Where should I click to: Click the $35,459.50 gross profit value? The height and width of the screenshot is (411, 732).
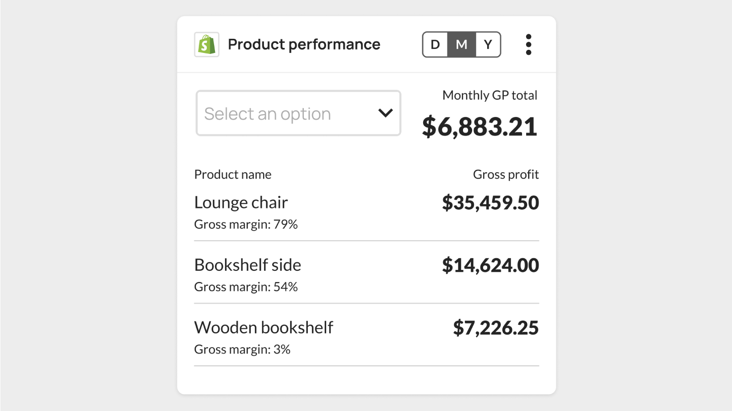(x=490, y=203)
